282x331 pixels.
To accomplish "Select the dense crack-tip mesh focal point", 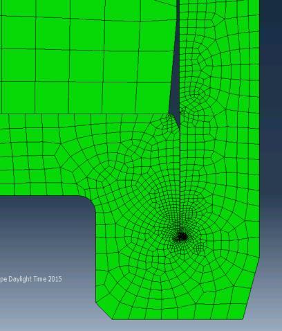I will click(182, 236).
